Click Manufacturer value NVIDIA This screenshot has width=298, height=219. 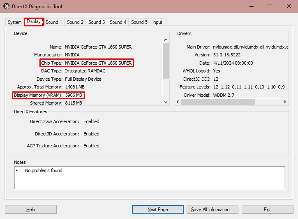click(x=72, y=55)
